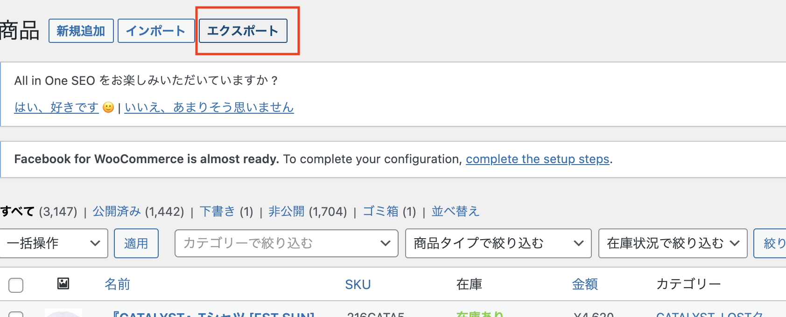The width and height of the screenshot is (786, 317).
Task: Show 公開済み published products
Action: pyautogui.click(x=117, y=212)
